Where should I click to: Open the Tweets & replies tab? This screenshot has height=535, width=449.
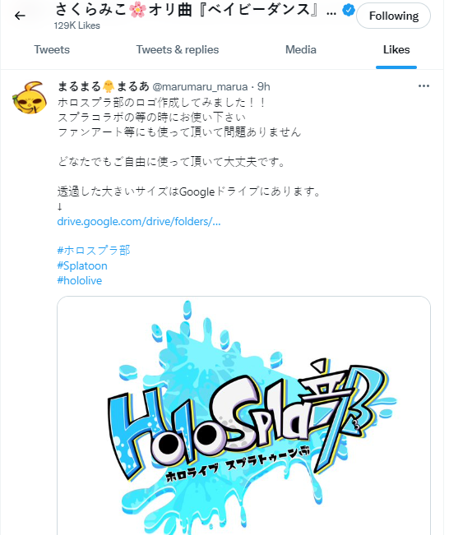point(178,50)
